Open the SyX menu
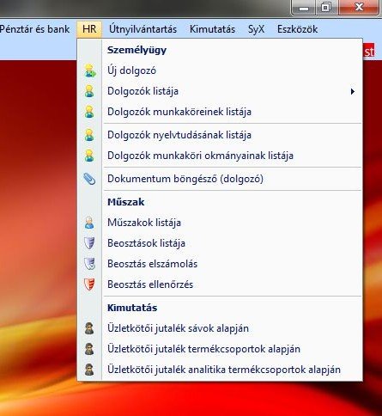This screenshot has height=416, width=382. tap(256, 29)
